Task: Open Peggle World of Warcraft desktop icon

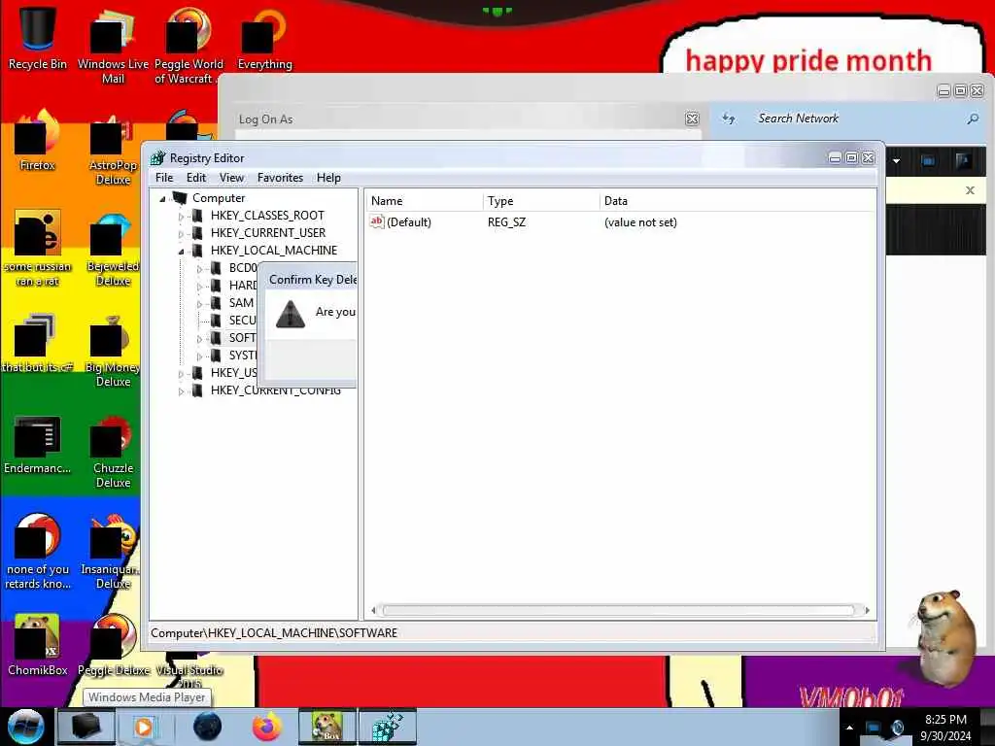Action: tap(188, 46)
